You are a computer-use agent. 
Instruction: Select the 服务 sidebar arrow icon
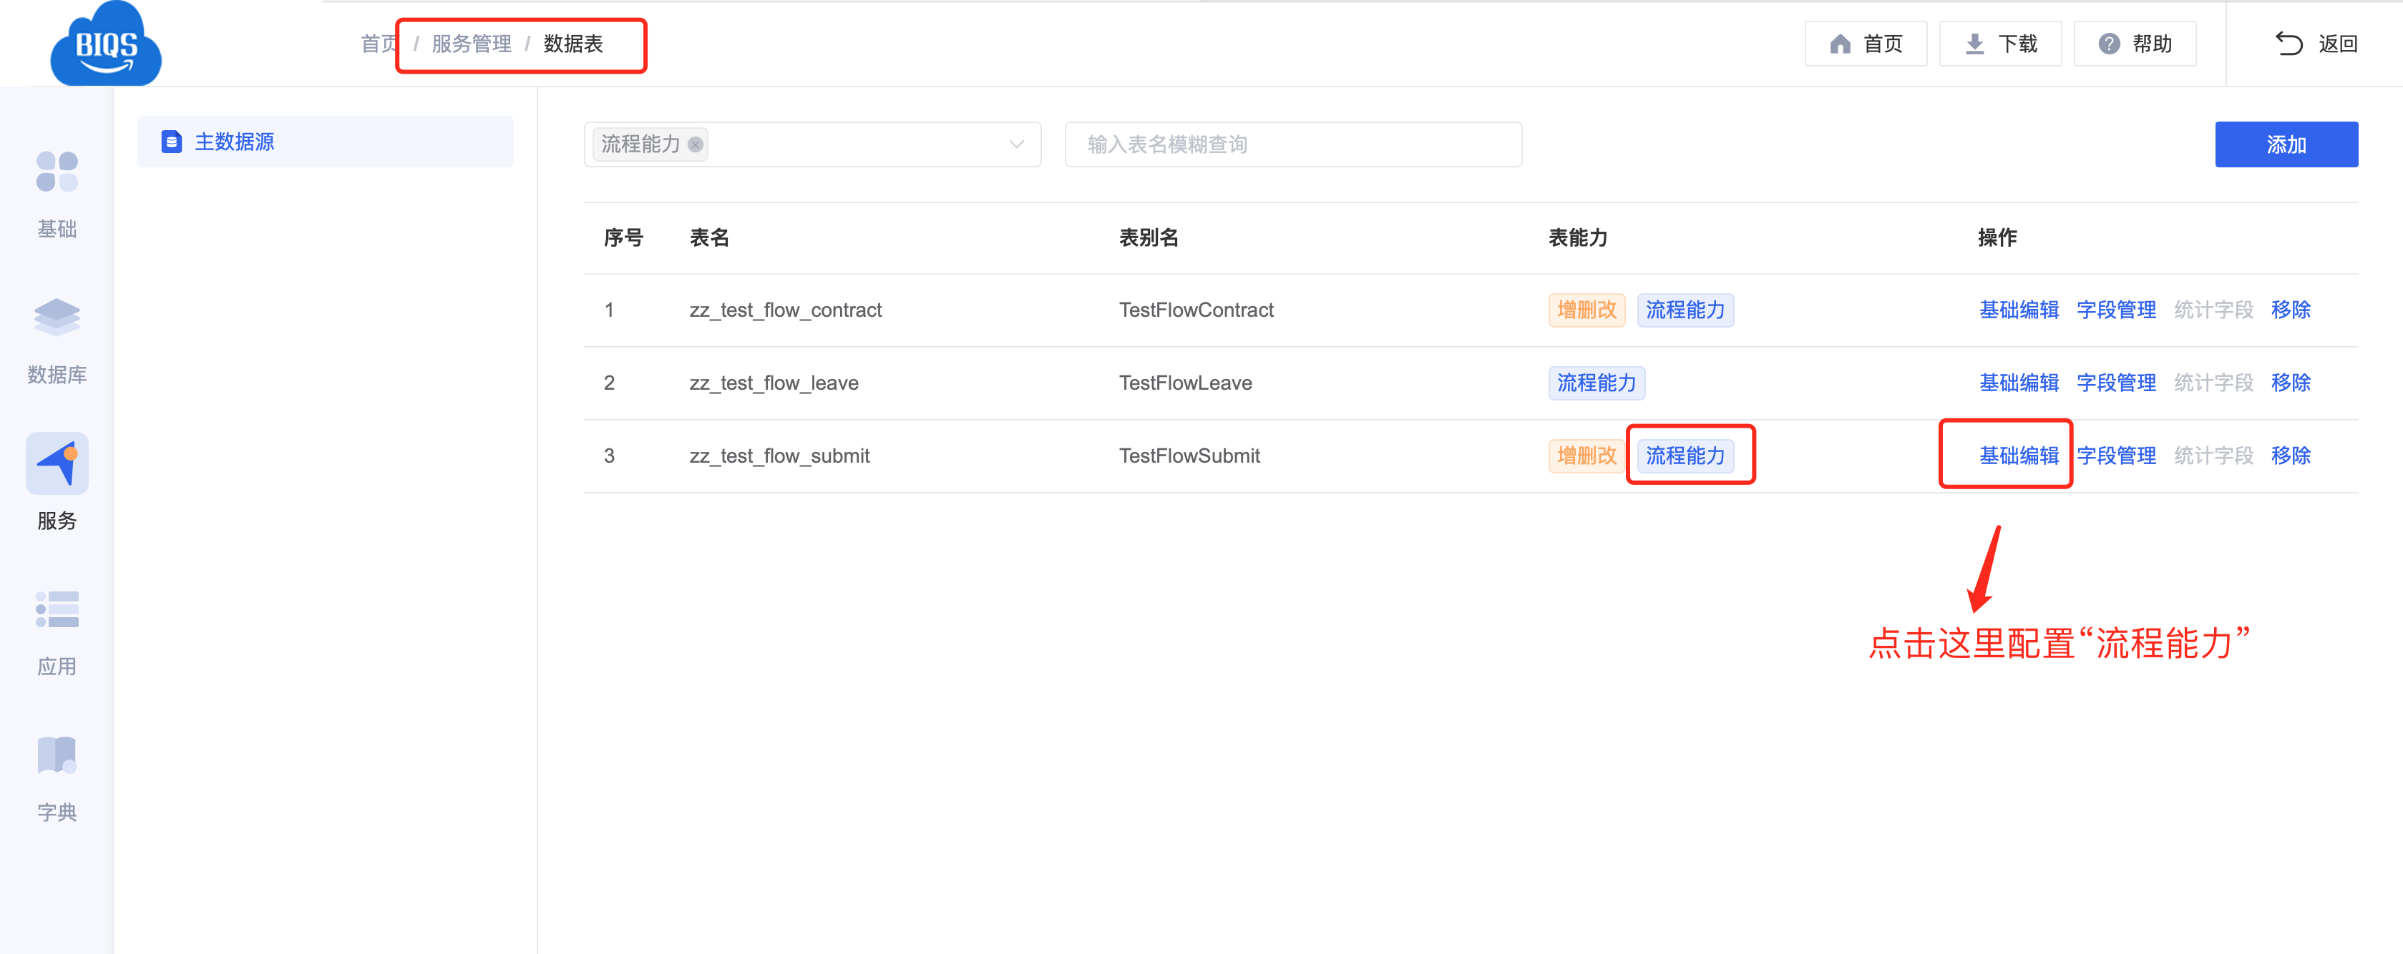point(57,463)
